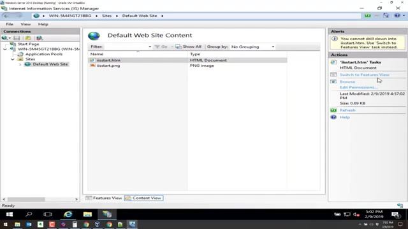Image resolution: width=408 pixels, height=229 pixels.
Task: Open the Create New Connection globe icon
Action: tap(4, 38)
